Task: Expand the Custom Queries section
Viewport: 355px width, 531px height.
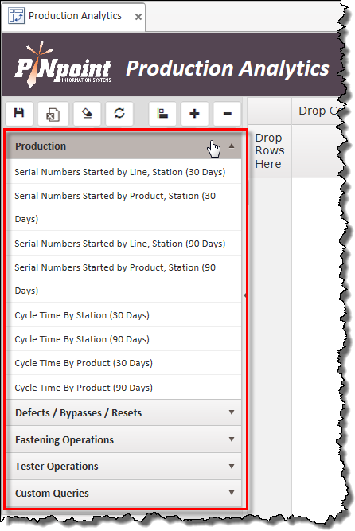Action: tap(123, 493)
